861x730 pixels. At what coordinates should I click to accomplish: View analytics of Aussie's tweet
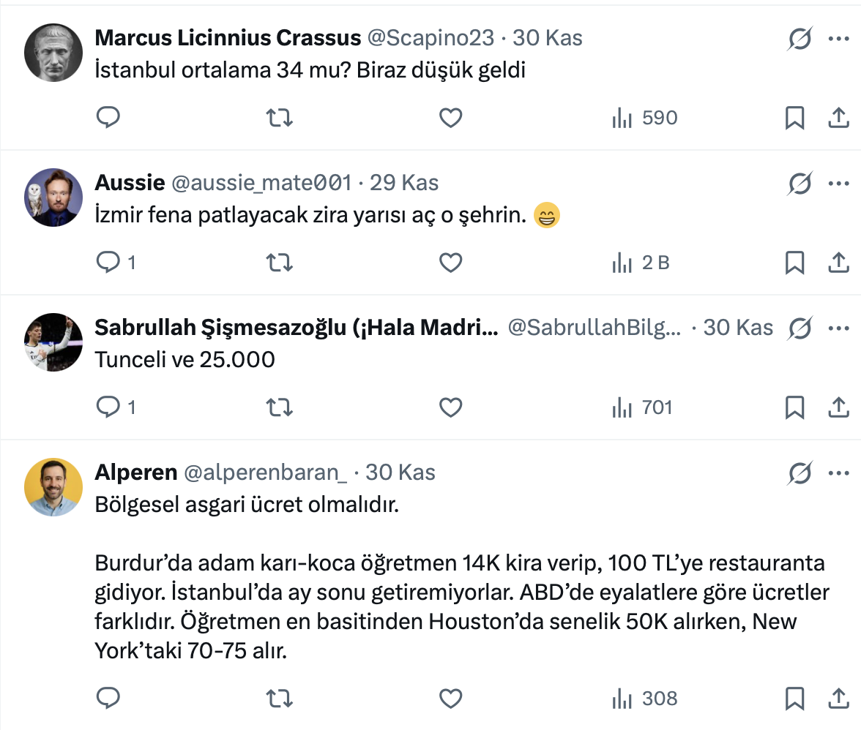[641, 263]
